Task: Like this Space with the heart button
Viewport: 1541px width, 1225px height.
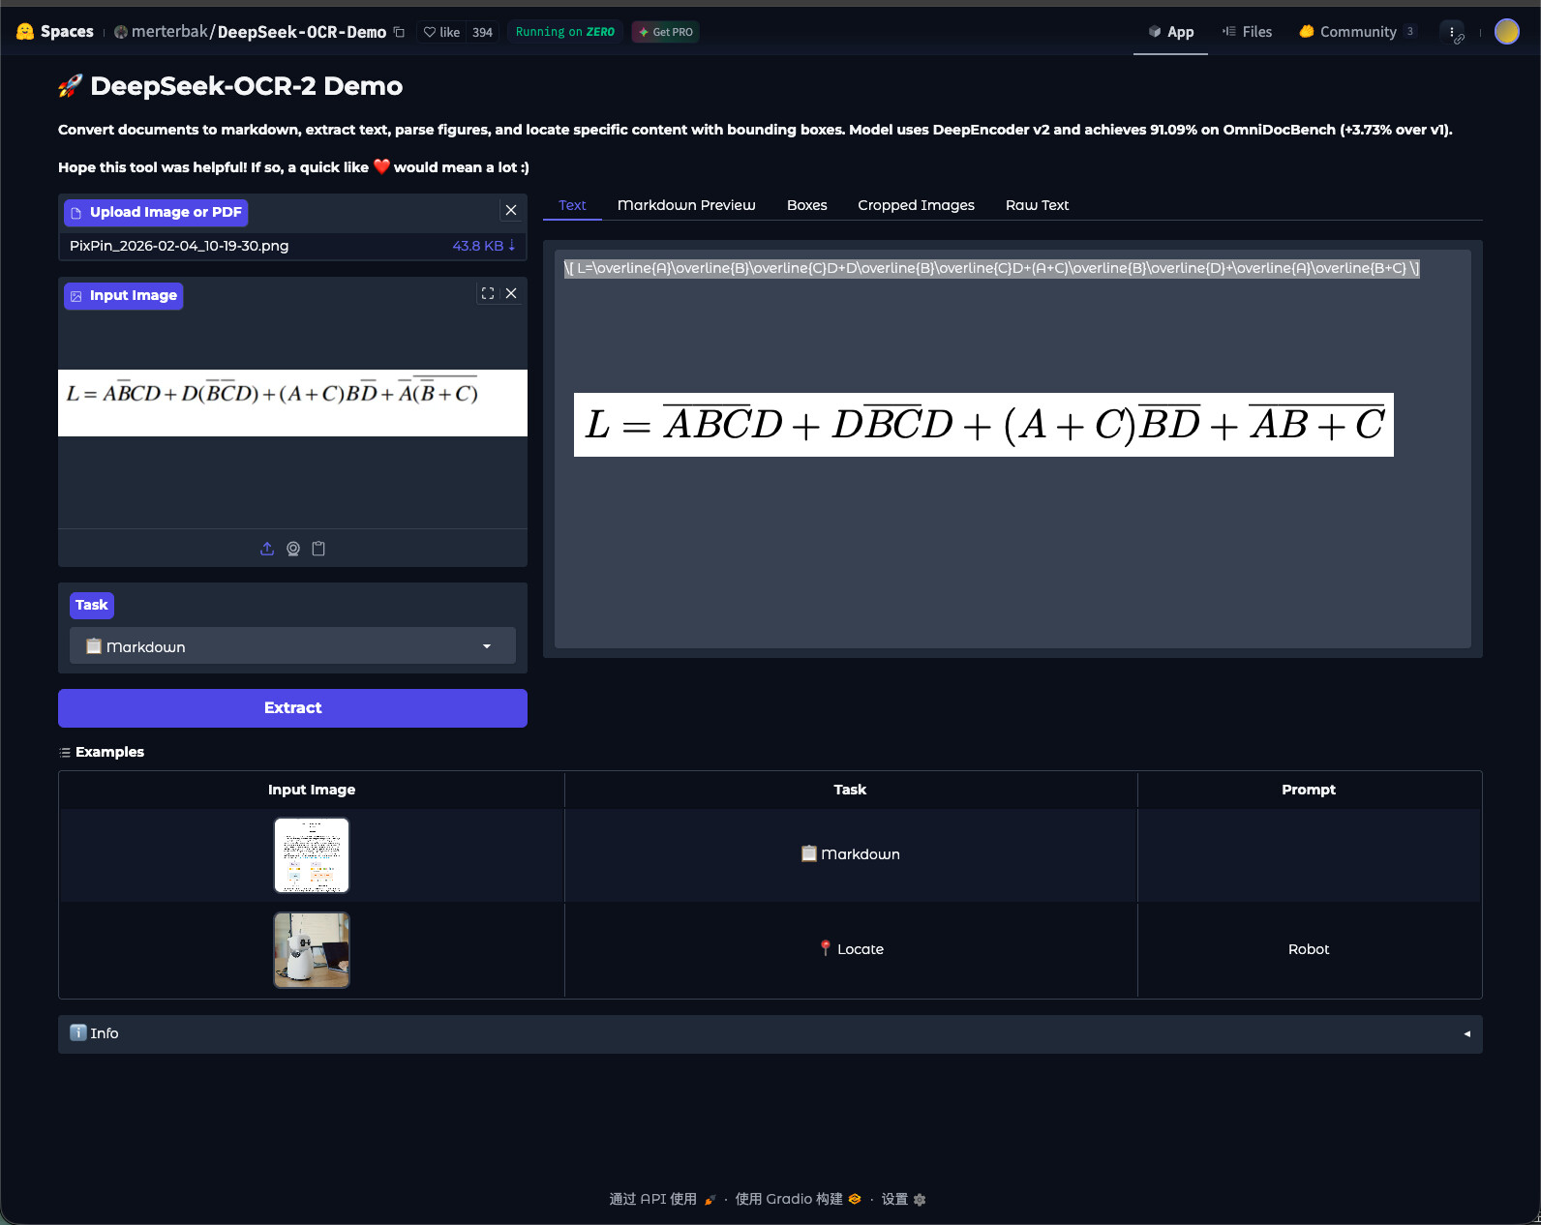Action: (x=441, y=32)
